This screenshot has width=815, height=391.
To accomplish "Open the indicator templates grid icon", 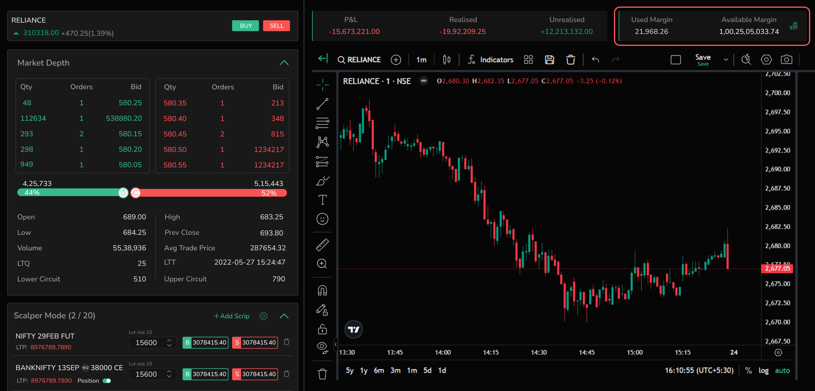I will click(528, 60).
